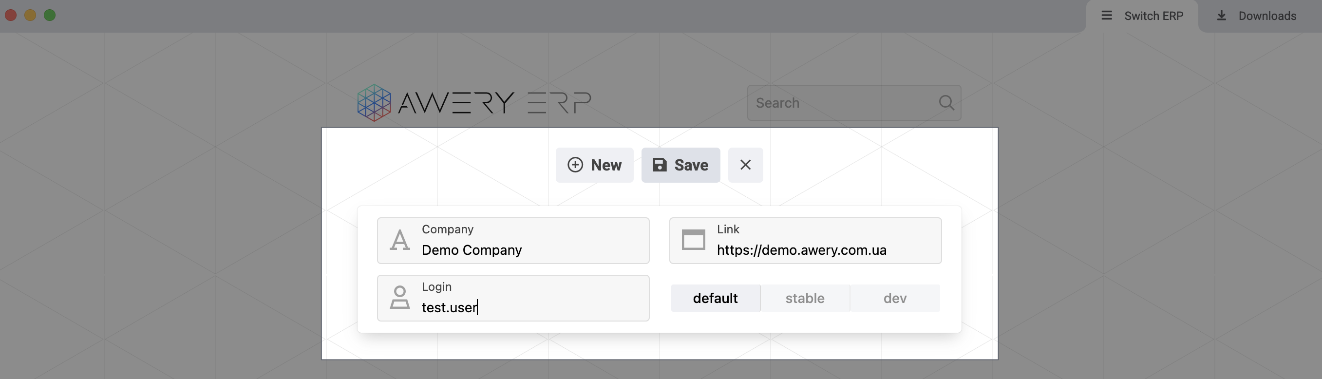The image size is (1322, 379).
Task: Click the New button
Action: [594, 165]
